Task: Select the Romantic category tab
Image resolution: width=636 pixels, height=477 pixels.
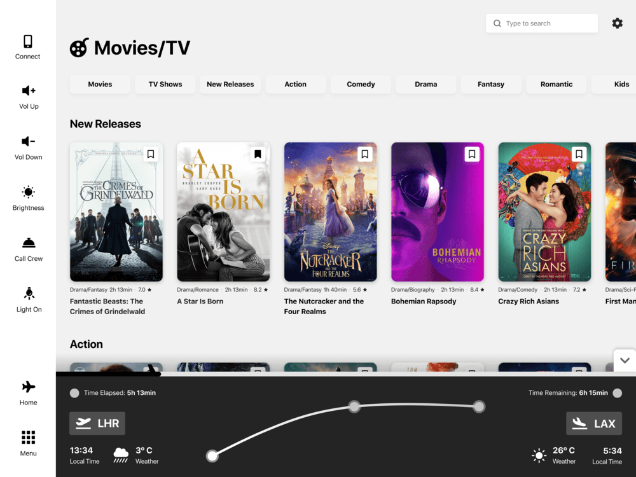Action: [x=556, y=85]
